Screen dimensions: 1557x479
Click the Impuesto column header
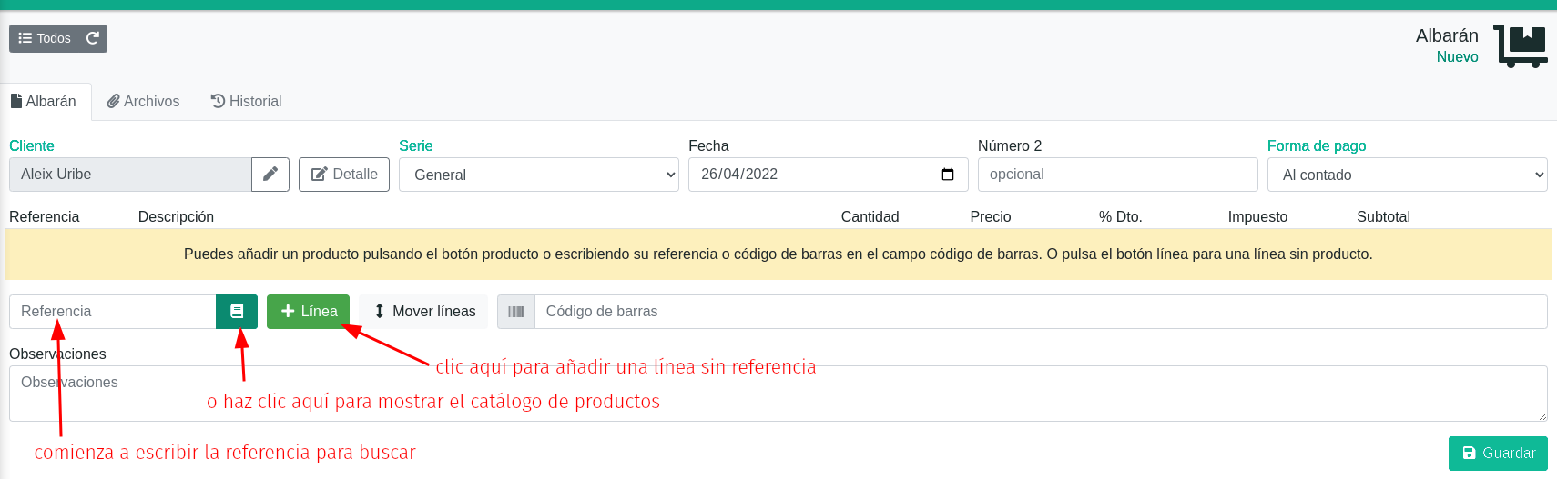pos(1257,216)
